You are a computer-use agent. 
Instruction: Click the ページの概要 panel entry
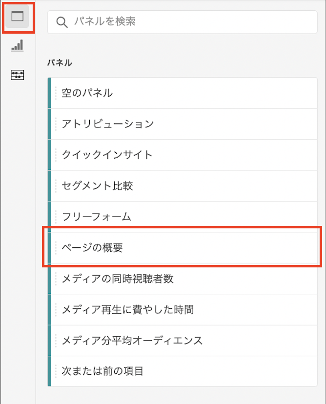[x=183, y=247]
